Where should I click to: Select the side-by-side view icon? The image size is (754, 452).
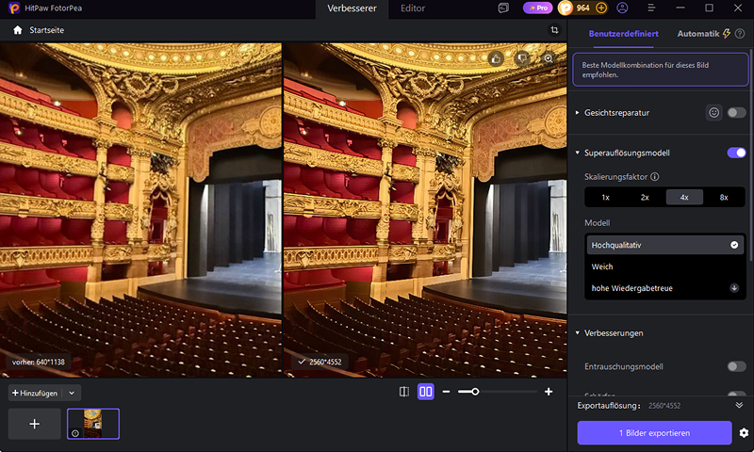coord(426,392)
